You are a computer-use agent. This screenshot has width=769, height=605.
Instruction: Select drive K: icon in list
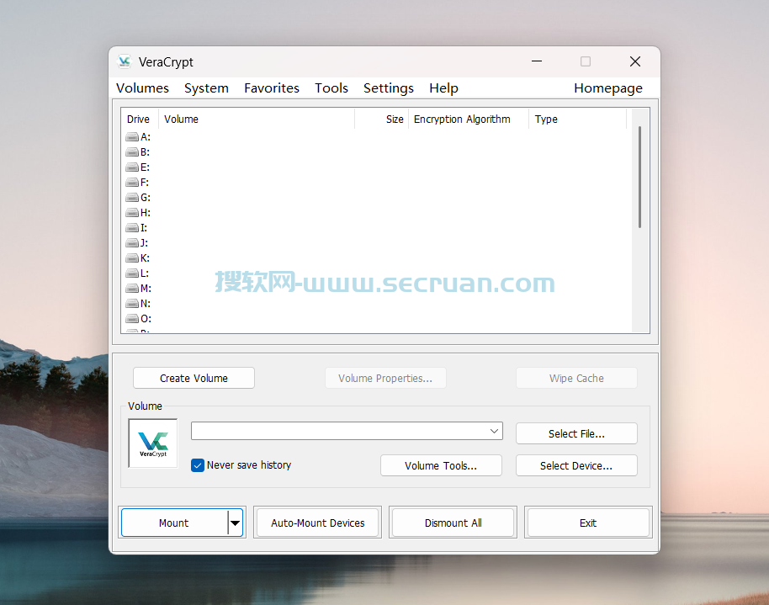pyautogui.click(x=132, y=258)
